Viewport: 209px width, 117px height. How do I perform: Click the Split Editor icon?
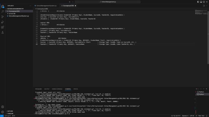(x=203, y=5)
